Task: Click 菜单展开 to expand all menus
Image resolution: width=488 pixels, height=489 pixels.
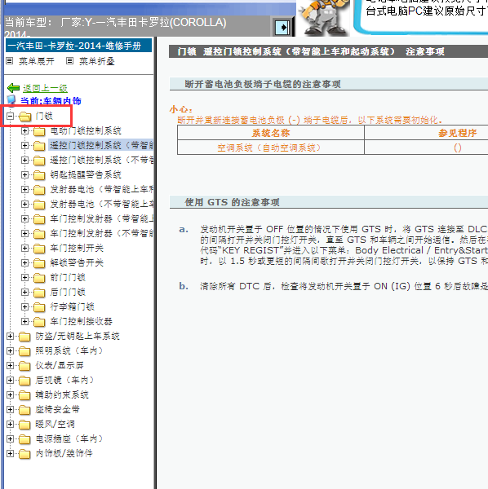Action: coord(37,61)
